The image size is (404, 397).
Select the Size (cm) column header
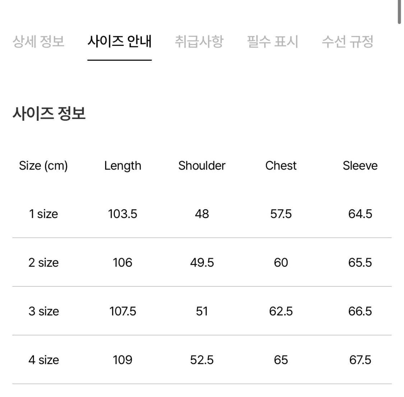pos(44,166)
